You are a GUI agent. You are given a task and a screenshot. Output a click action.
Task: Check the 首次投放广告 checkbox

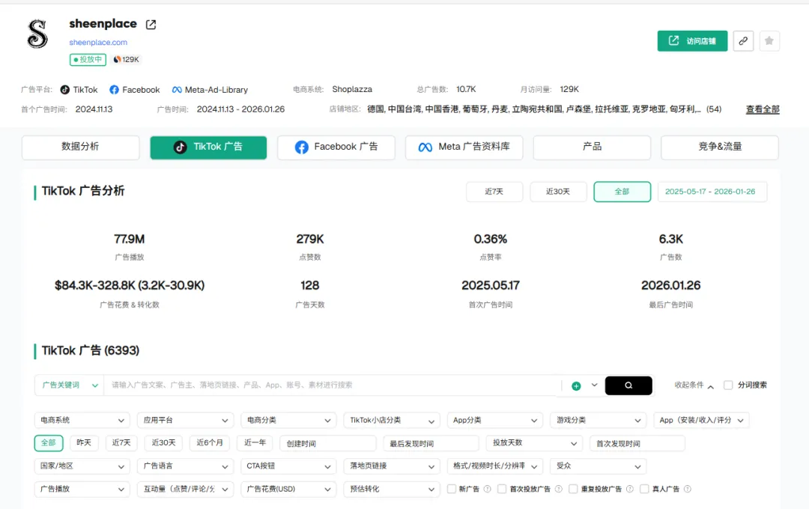pyautogui.click(x=501, y=489)
